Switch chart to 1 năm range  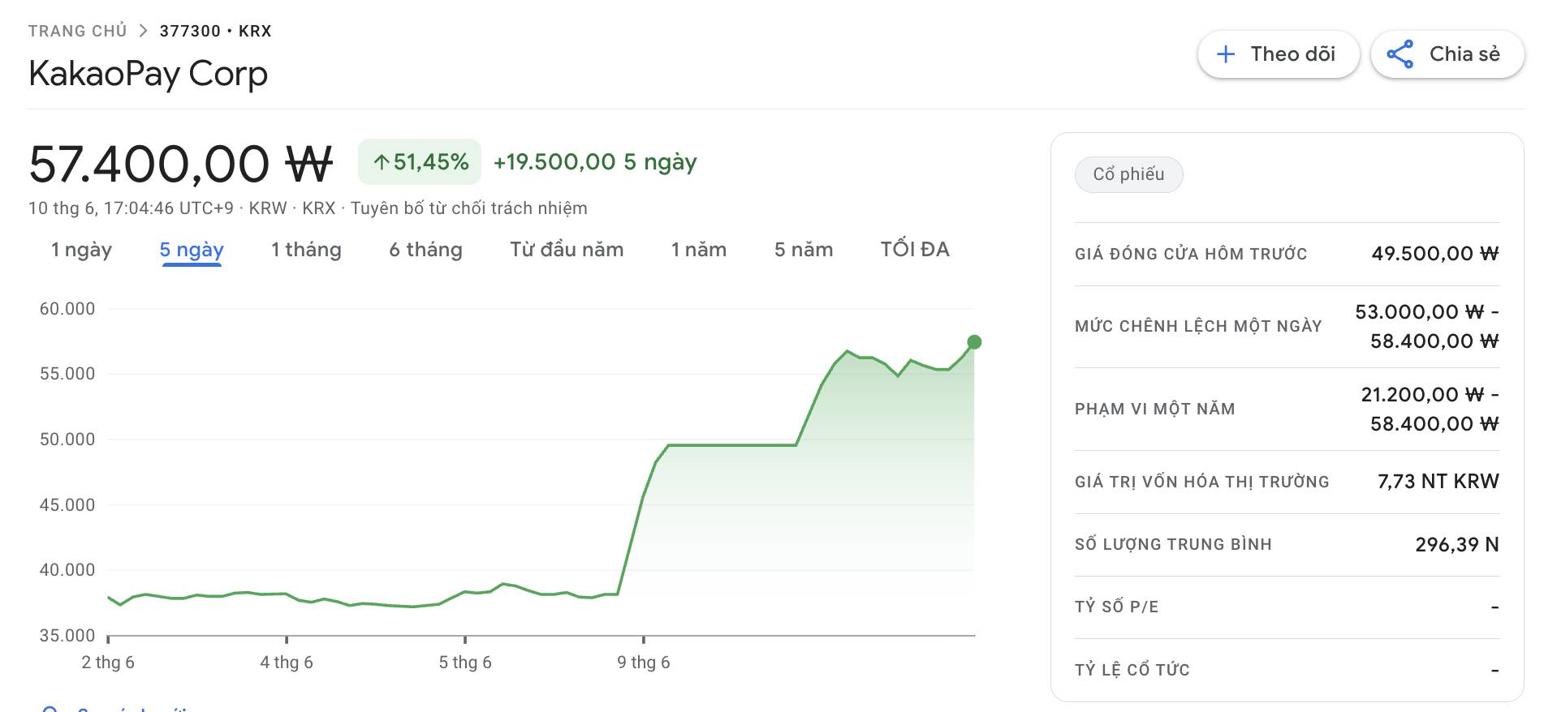coord(699,250)
